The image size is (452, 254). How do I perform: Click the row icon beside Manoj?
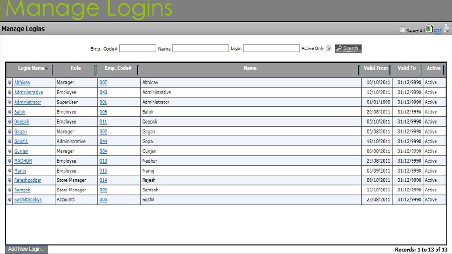pos(10,170)
